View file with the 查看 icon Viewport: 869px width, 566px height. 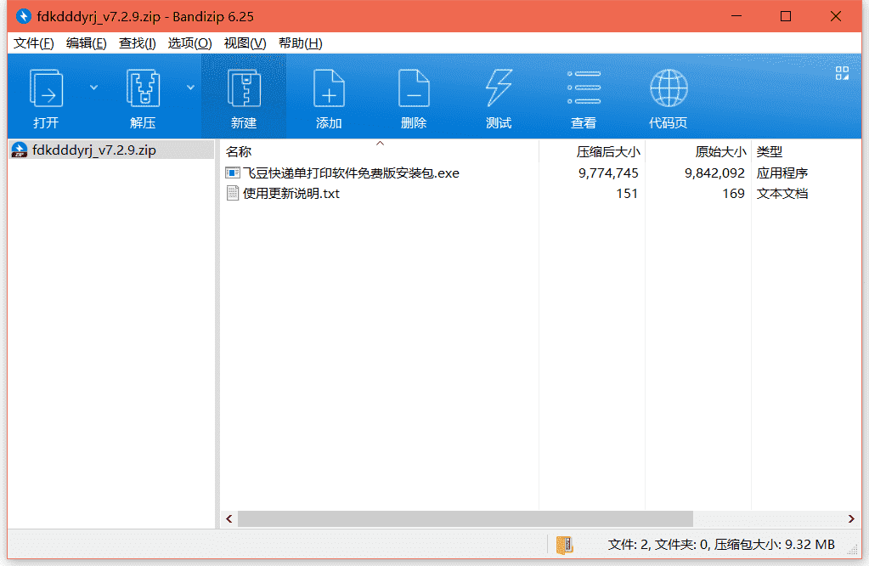click(x=584, y=98)
